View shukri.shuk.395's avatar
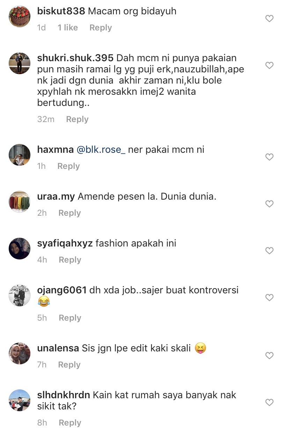Screen dimensions: 289x436 point(20,63)
